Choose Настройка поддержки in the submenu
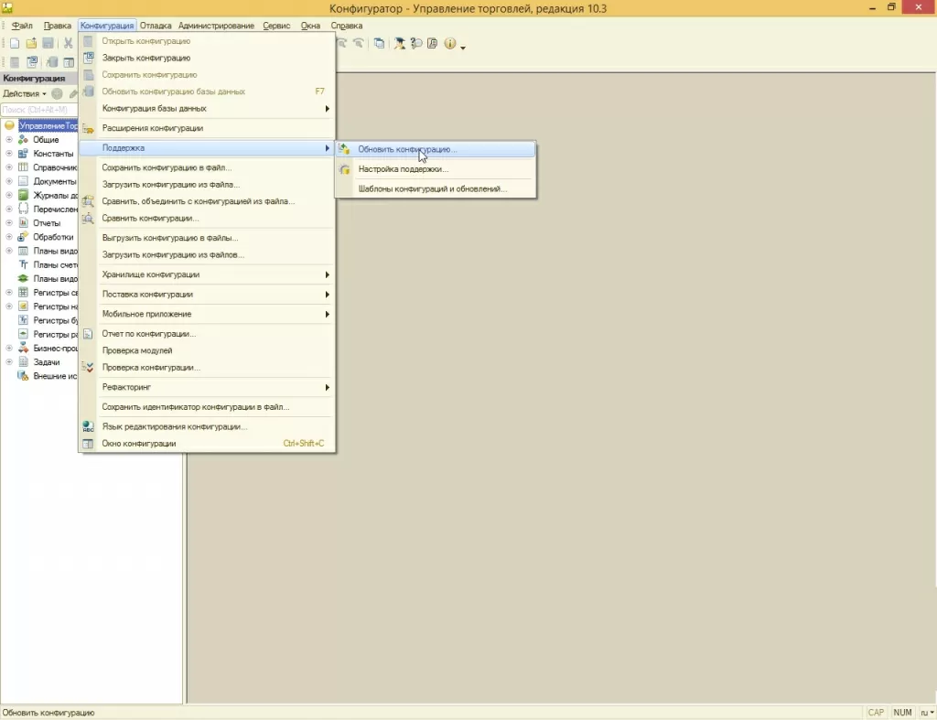Image resolution: width=937 pixels, height=720 pixels. [x=436, y=169]
